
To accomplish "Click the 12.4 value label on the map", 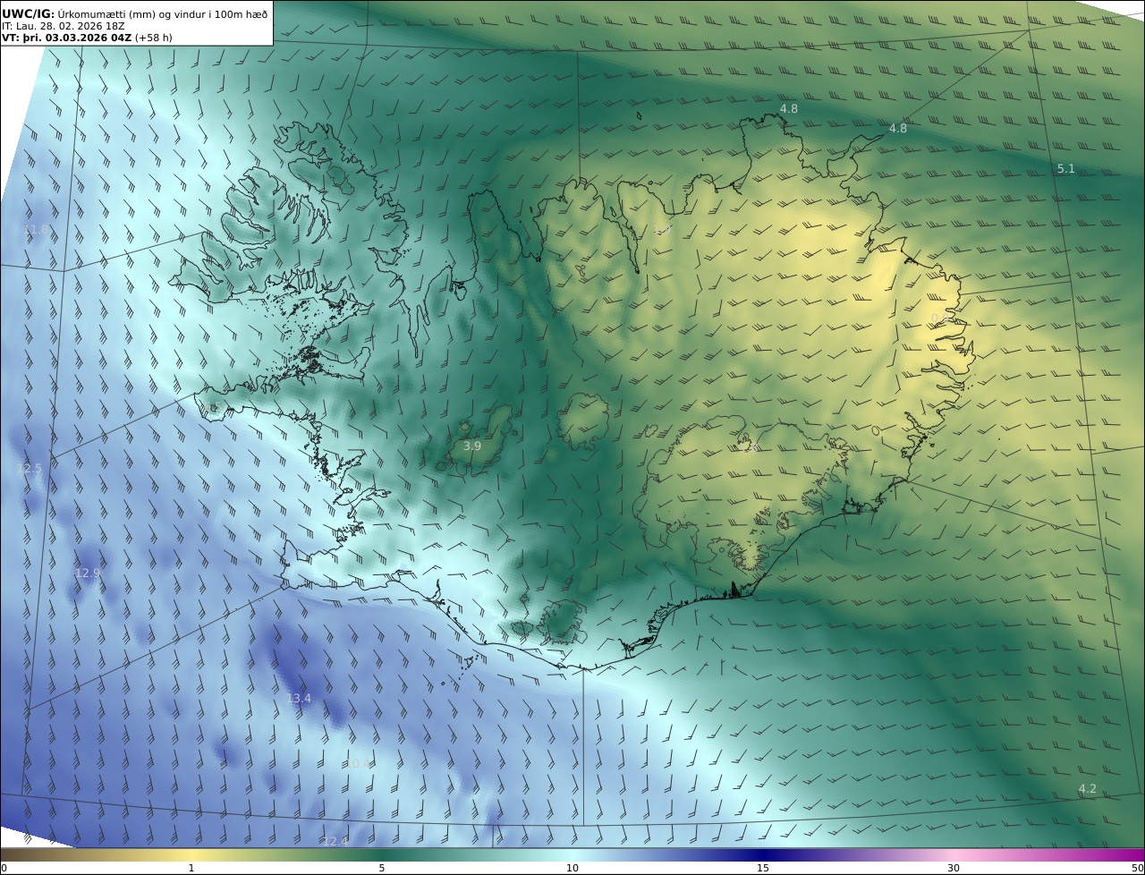I will click(335, 841).
